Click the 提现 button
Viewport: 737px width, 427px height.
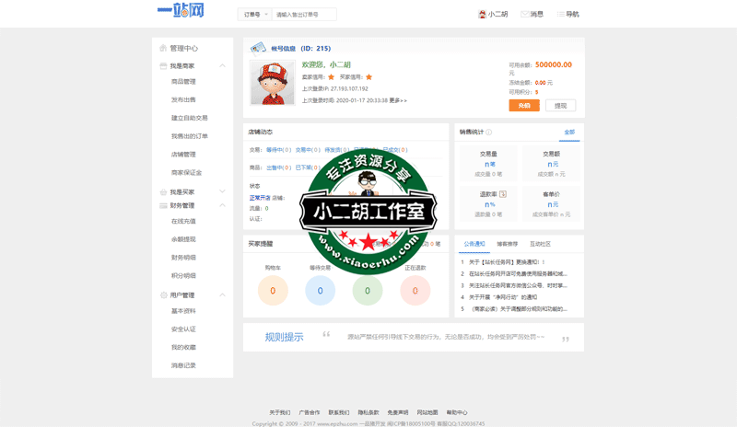[x=560, y=106]
